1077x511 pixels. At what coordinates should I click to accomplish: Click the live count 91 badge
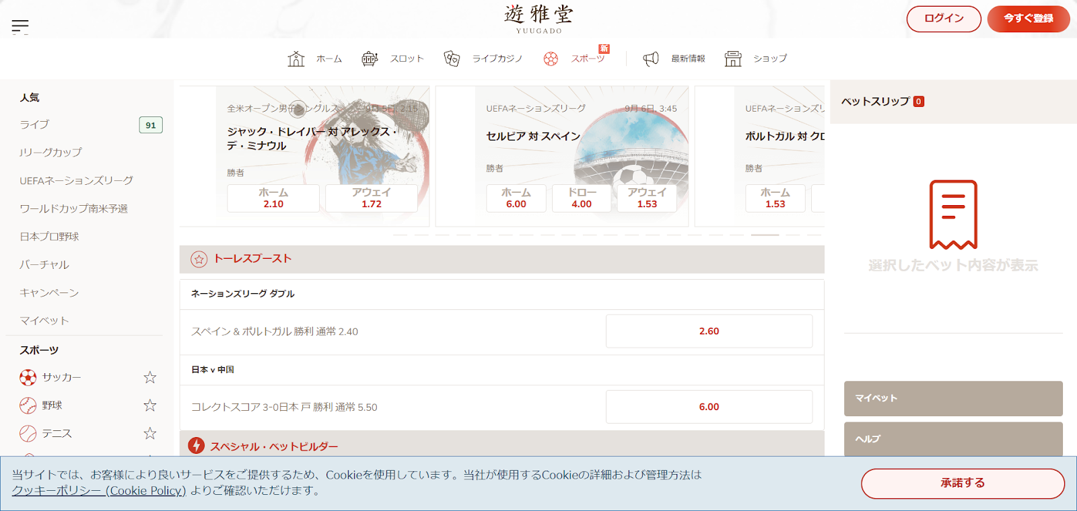pos(151,125)
